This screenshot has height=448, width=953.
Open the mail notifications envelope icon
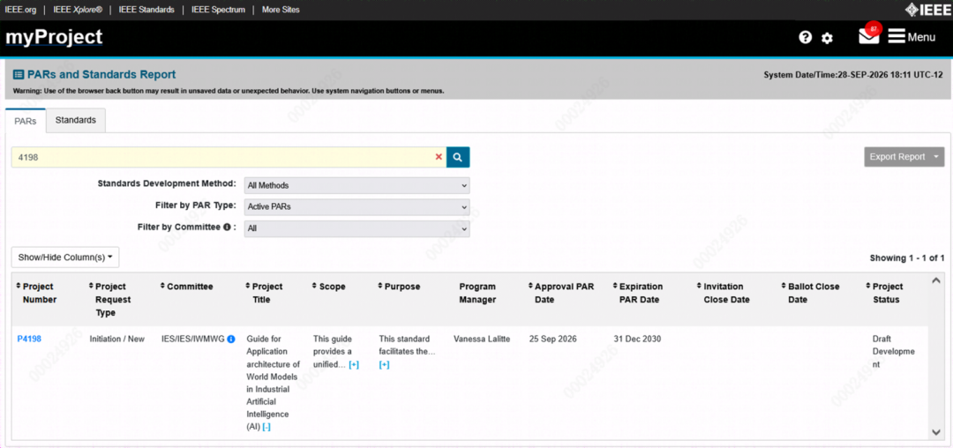870,35
